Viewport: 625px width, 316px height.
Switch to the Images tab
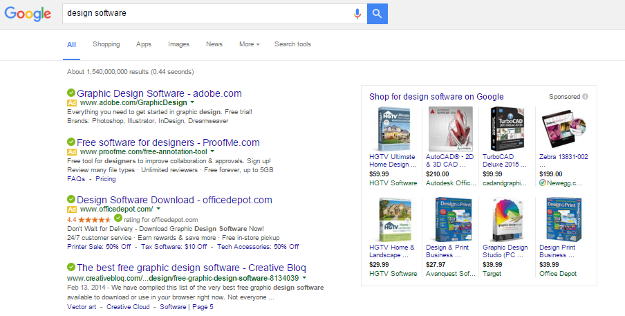click(x=178, y=44)
